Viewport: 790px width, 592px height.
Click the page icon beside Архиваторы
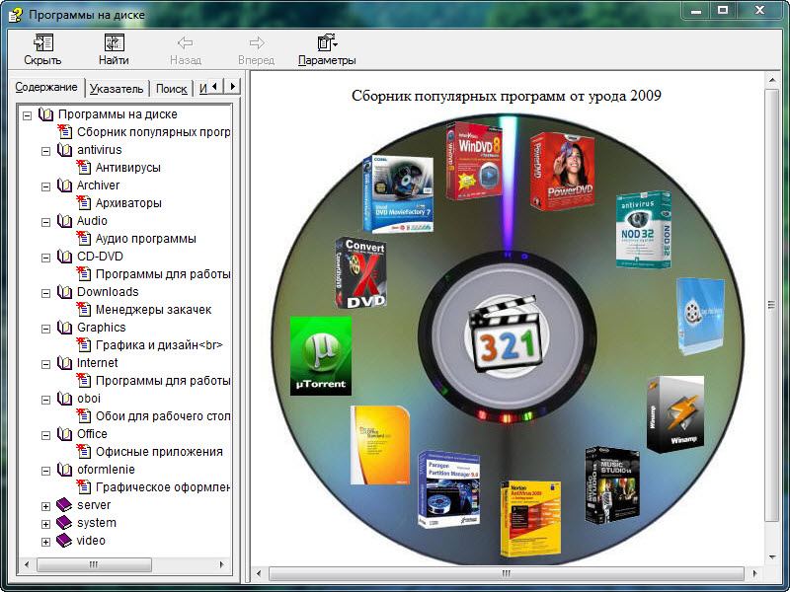(x=84, y=203)
